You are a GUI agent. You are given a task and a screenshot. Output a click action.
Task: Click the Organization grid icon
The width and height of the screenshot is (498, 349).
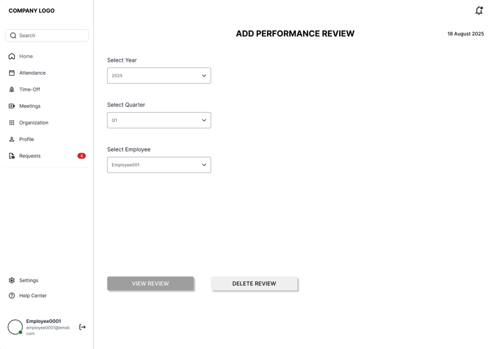[x=12, y=123]
